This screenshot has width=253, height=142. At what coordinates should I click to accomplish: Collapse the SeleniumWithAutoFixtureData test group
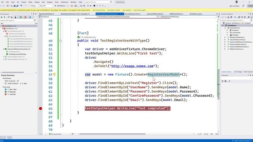[4, 49]
